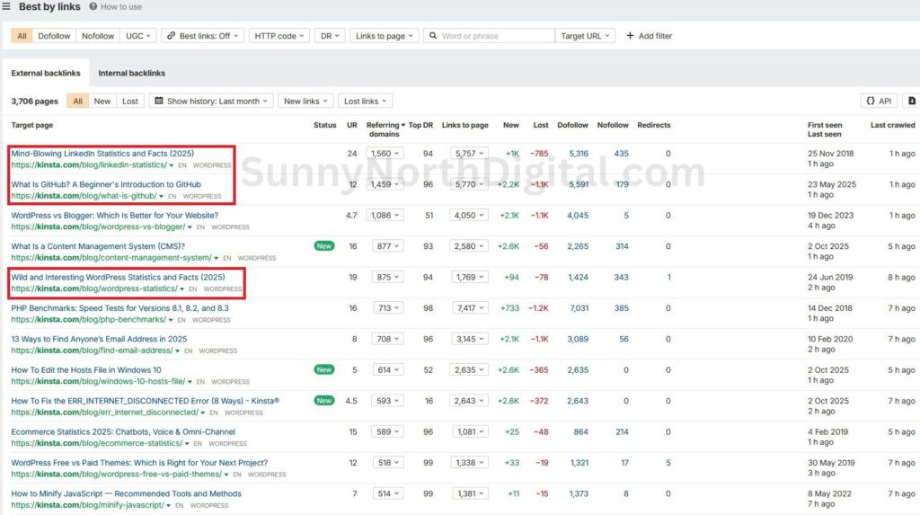
Task: Sort by UR column header
Action: tap(352, 125)
